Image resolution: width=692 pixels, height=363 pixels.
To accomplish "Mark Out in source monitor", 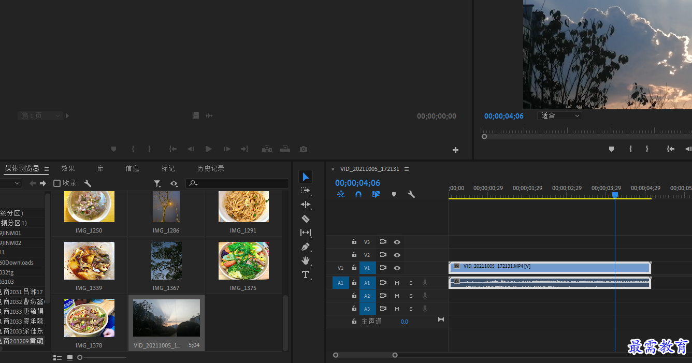I will [149, 149].
